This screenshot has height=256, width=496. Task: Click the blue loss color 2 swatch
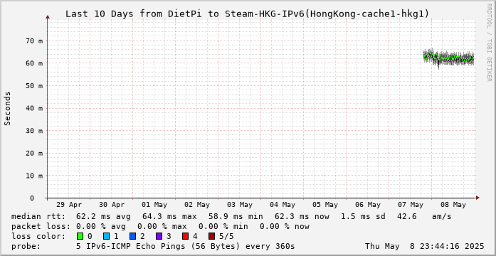[x=133, y=236]
